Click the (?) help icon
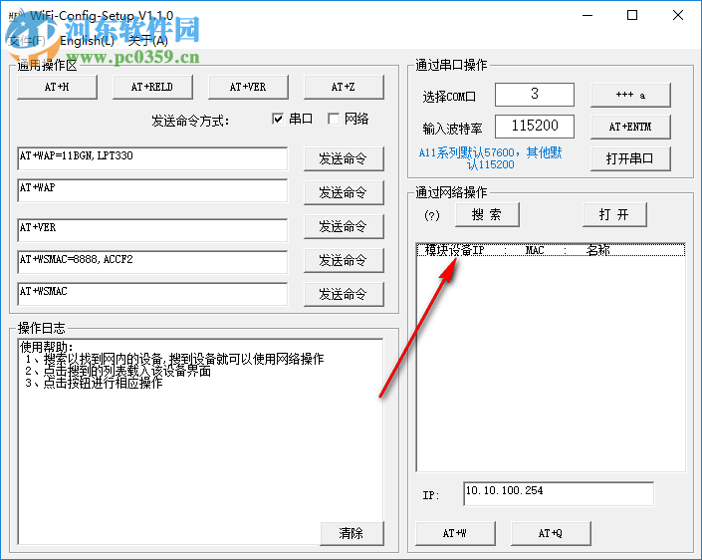Screen dimensions: 702x560 point(431,215)
